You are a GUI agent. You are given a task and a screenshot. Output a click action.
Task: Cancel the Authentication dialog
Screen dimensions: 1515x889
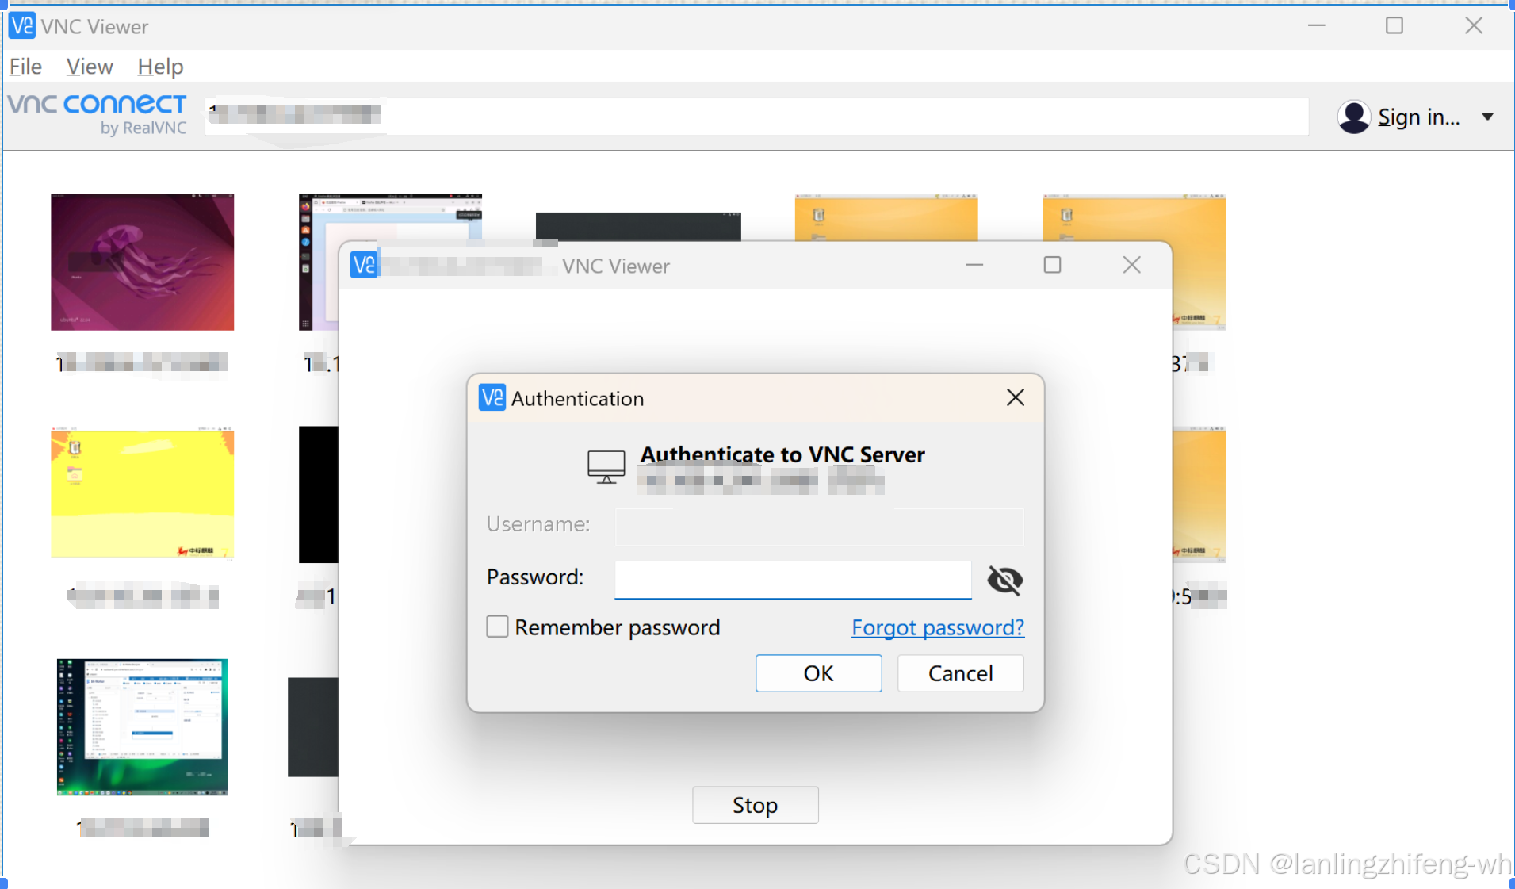pos(960,673)
